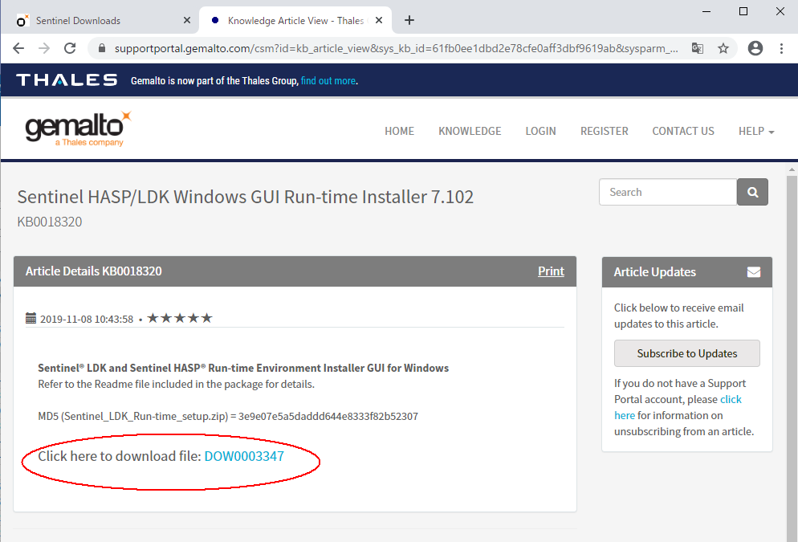
Task: Download file DOW0003347
Action: pyautogui.click(x=244, y=456)
